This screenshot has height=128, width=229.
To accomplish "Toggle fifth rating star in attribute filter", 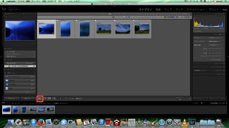I will 155,17.
